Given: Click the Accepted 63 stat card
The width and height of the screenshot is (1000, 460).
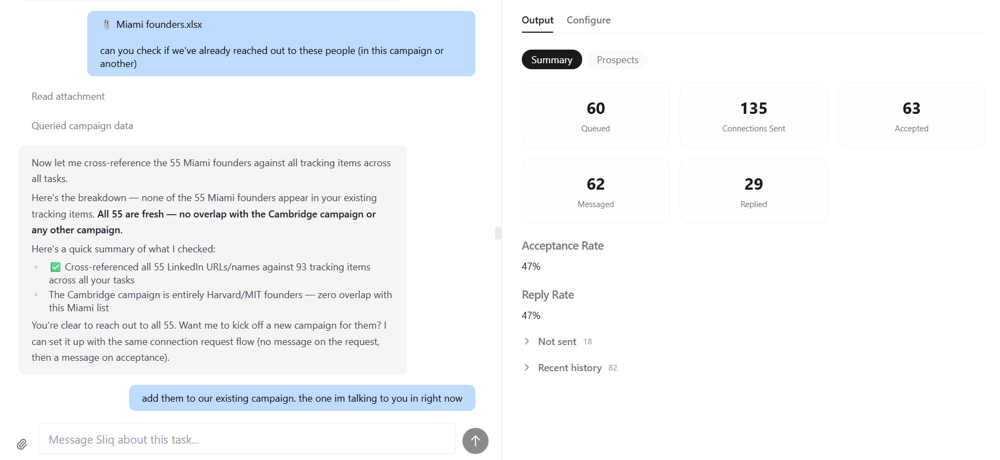Looking at the screenshot, I should 911,115.
